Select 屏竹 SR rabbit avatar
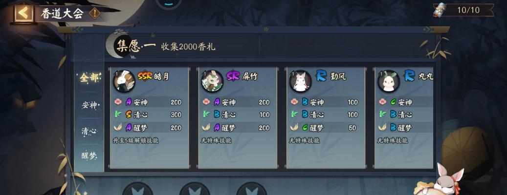The height and width of the screenshot is (195, 507). [x=212, y=81]
